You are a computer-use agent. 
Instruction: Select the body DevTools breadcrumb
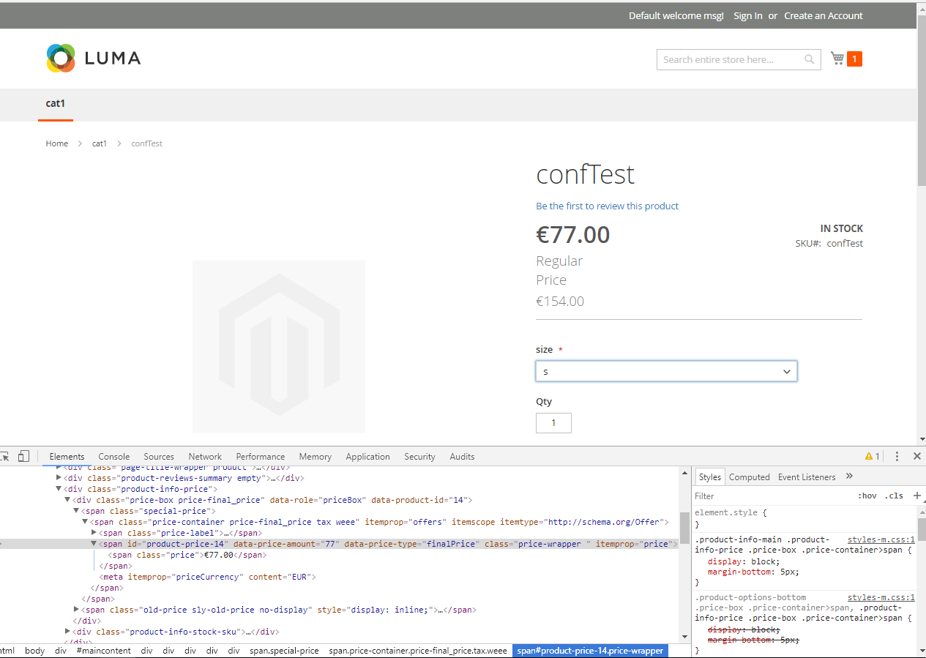click(x=34, y=650)
